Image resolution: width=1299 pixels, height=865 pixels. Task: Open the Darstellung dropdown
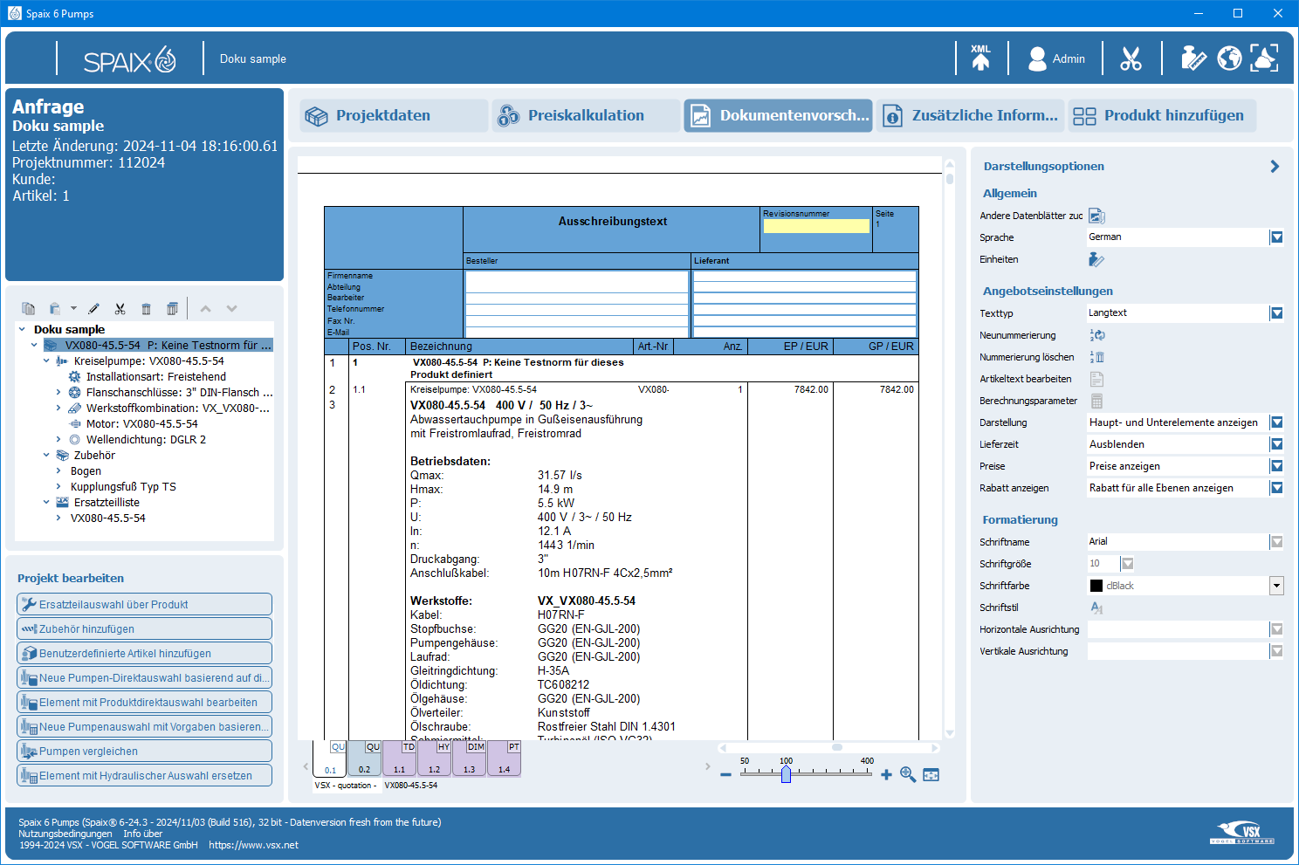(1276, 422)
